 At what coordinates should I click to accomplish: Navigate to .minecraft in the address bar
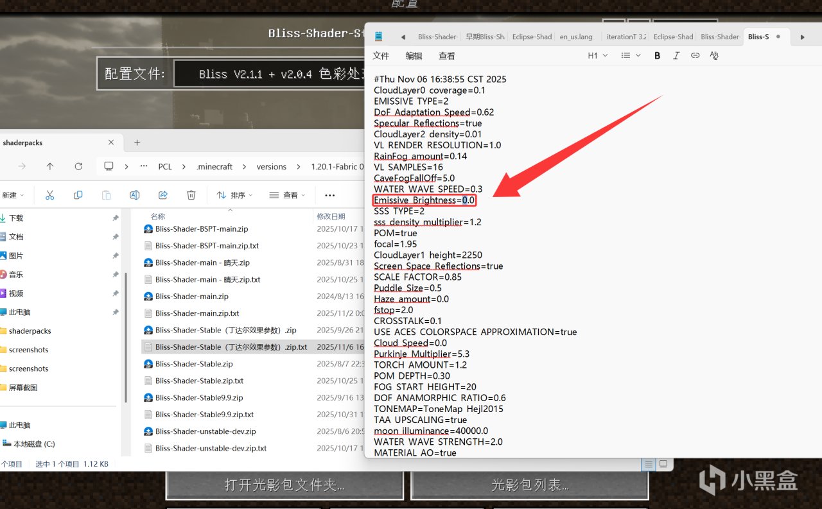214,166
